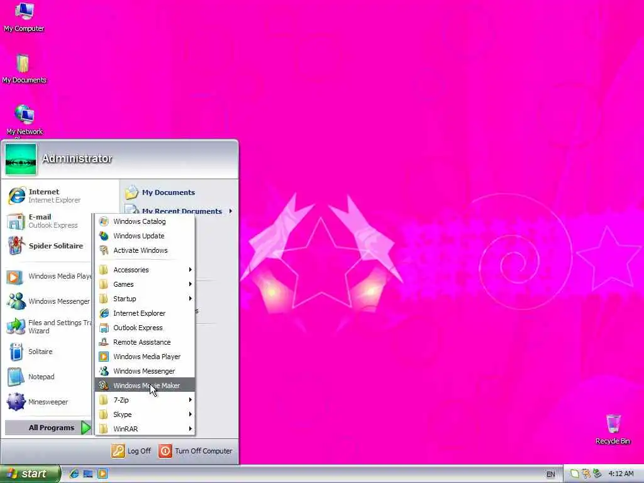644x483 pixels.
Task: Expand the WinRAR folder submenu
Action: click(x=145, y=429)
